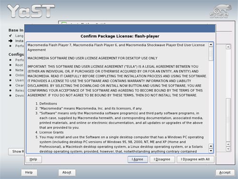Click 'MACROMEDIA SOFTWARE END USER LICENSE AGREEMENT' heading

pyautogui.click(x=92, y=58)
